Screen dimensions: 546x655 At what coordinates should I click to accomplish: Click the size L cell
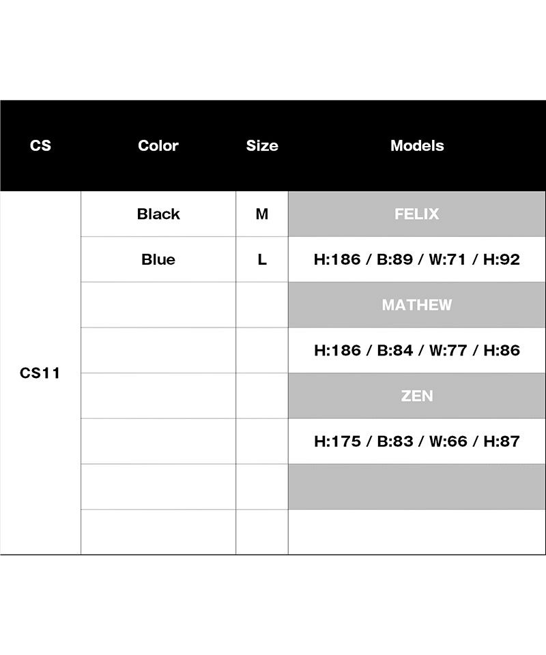262,259
